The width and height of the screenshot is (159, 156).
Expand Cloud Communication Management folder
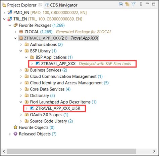(21, 77)
